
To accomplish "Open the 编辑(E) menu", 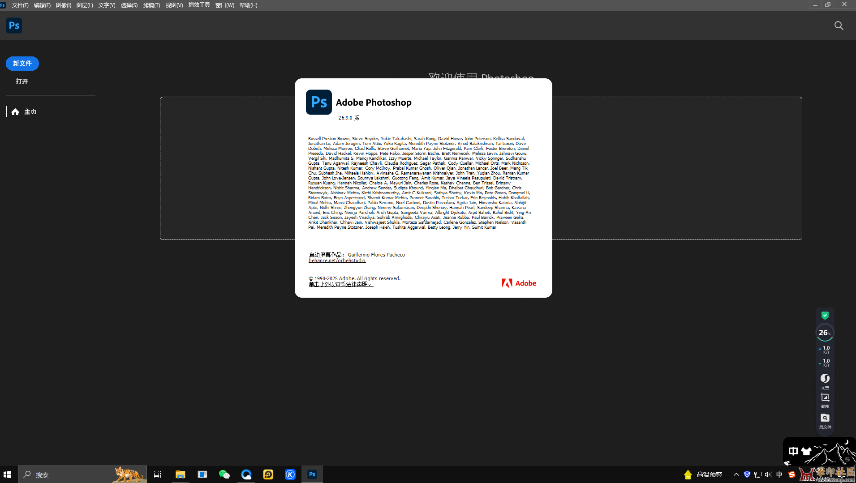I will click(x=42, y=5).
